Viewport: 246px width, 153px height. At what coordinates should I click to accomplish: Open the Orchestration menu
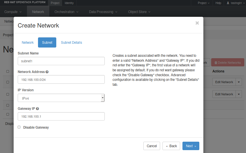point(66,12)
